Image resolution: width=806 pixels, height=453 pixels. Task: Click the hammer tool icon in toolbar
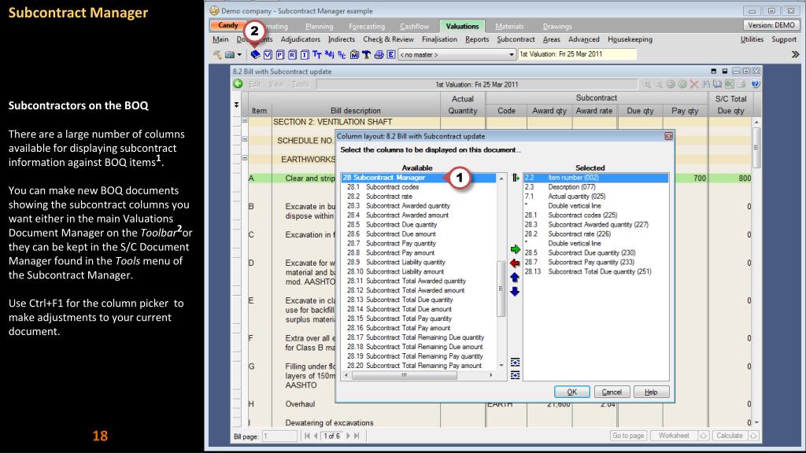point(217,54)
